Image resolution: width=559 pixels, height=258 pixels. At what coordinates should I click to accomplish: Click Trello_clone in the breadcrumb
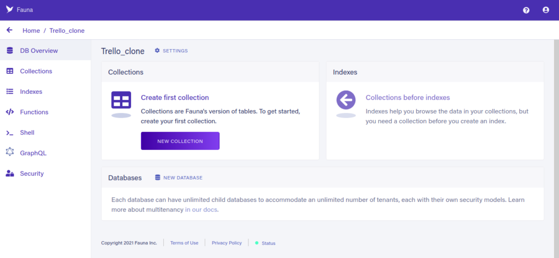[67, 31]
